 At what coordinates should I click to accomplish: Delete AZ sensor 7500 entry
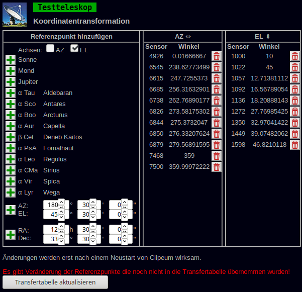(217, 167)
